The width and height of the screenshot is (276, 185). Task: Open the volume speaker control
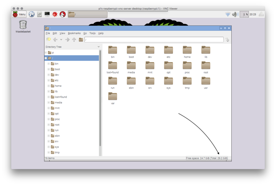235,14
